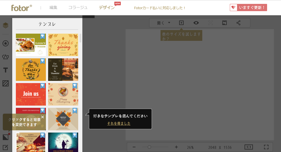The image size is (281, 152).
Task: Switch to the 編集 tab
Action: 53,8
